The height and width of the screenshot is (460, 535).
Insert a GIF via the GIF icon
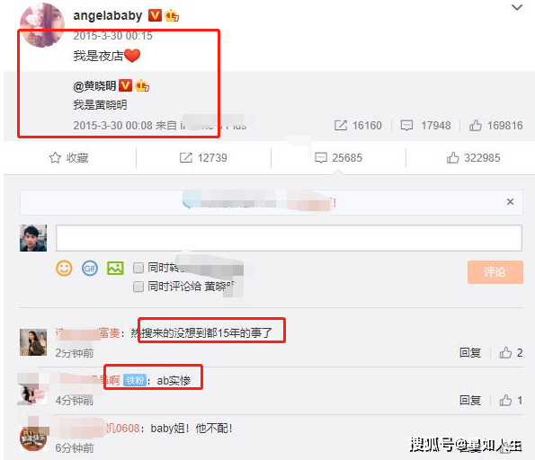click(90, 268)
